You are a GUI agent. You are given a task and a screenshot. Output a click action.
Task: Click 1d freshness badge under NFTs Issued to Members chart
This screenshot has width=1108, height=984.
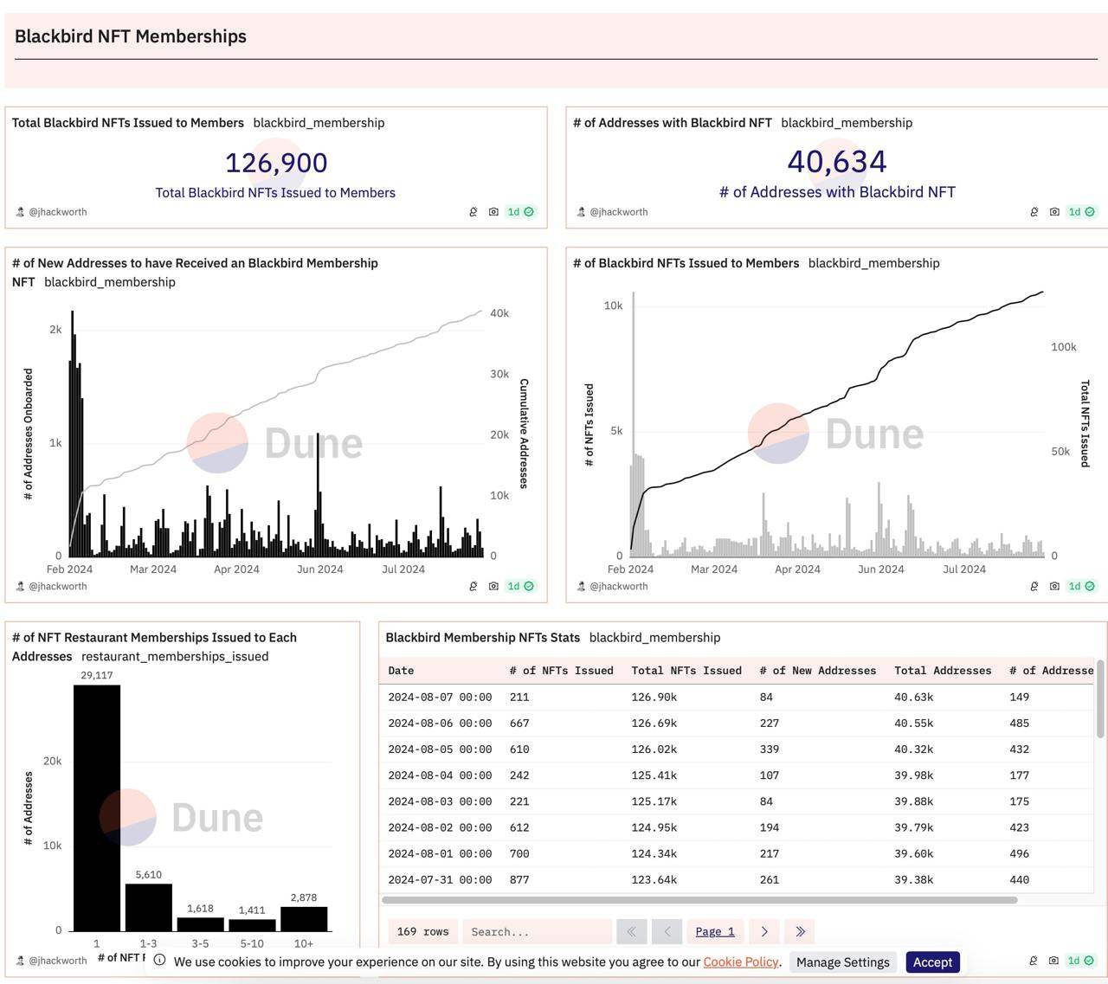(x=1081, y=586)
